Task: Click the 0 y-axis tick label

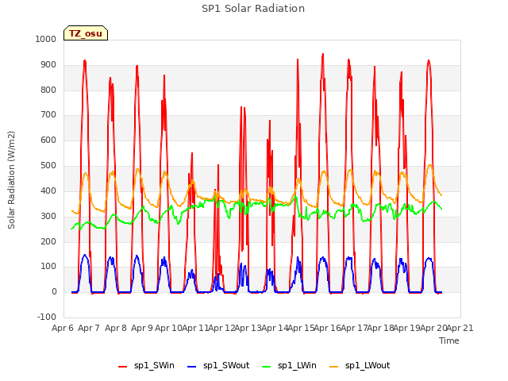Action: coord(54,291)
